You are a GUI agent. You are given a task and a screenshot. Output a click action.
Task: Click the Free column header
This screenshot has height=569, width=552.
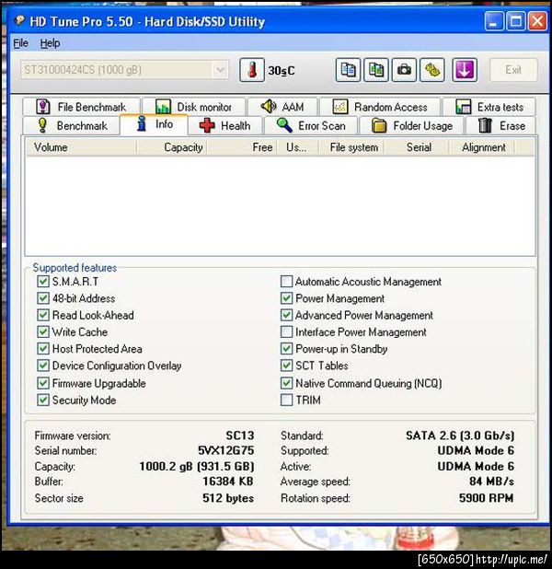[242, 147]
